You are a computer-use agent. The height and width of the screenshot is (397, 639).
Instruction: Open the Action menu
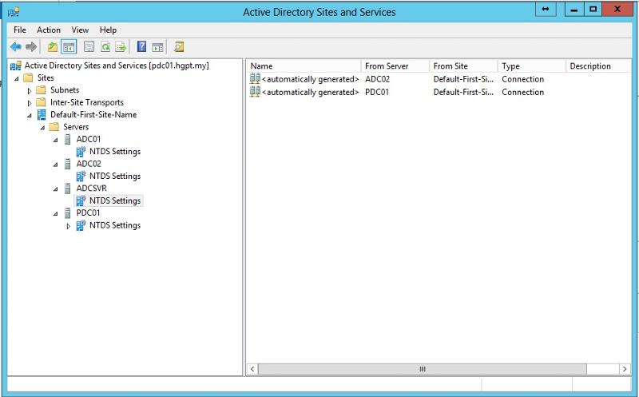coord(49,30)
